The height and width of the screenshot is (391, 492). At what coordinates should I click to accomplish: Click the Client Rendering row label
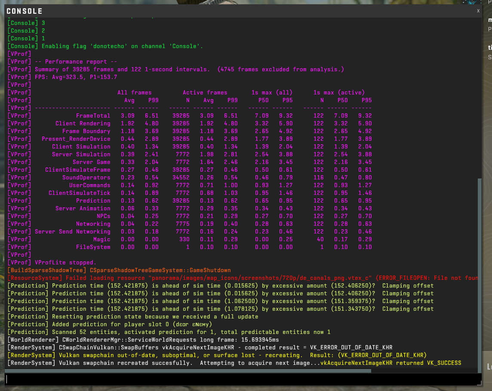click(x=83, y=124)
